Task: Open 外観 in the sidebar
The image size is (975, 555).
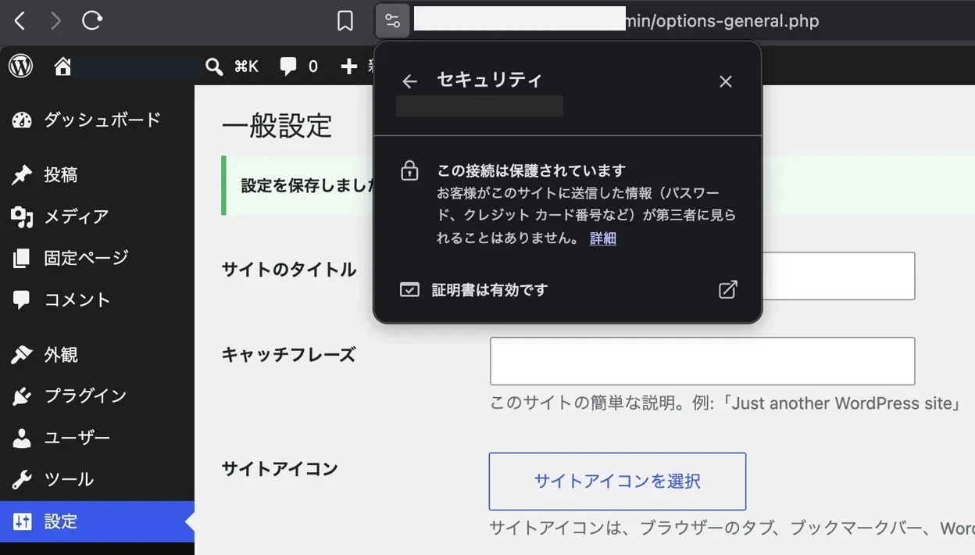Action: click(97, 355)
